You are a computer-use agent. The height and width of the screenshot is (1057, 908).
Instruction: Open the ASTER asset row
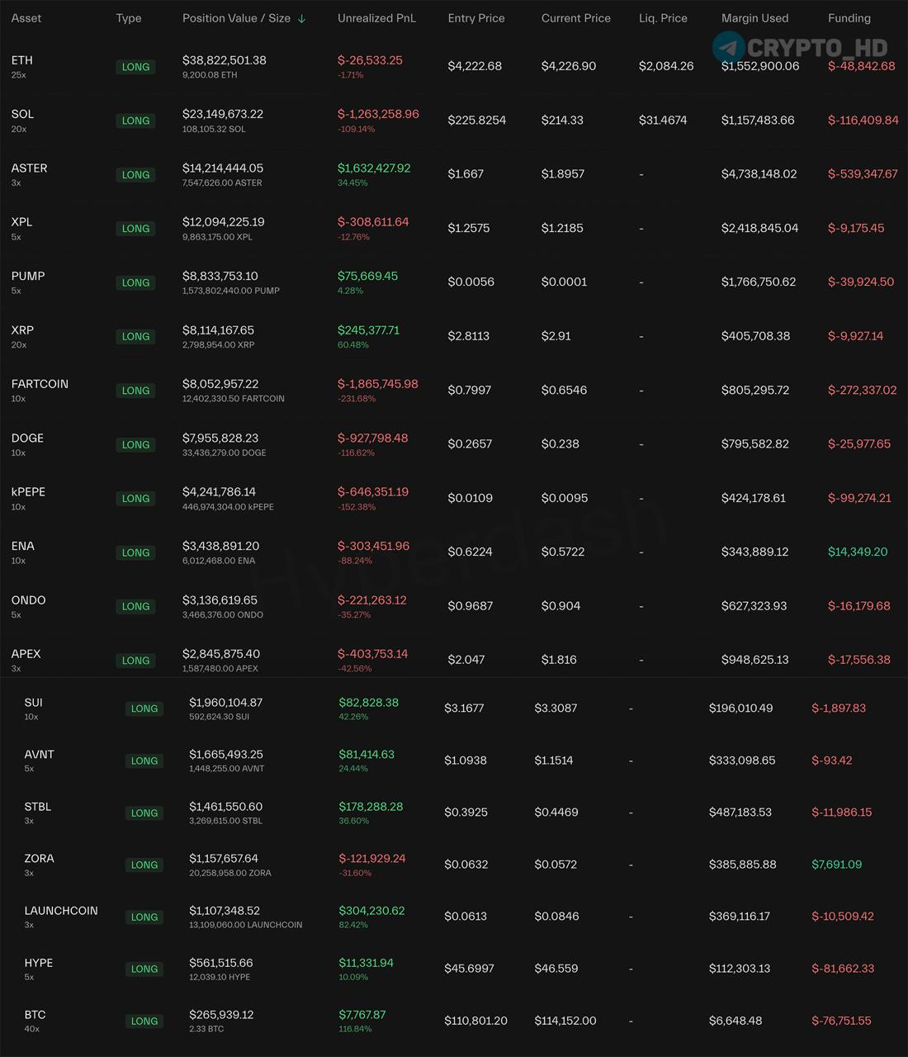click(30, 168)
